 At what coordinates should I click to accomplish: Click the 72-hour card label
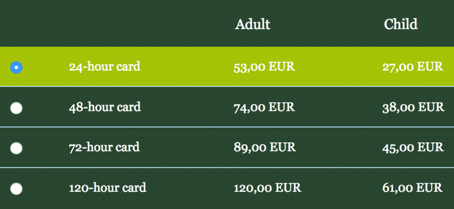click(105, 147)
